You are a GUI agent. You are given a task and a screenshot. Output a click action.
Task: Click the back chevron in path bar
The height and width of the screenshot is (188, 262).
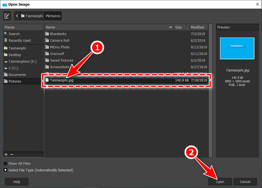click(x=17, y=16)
